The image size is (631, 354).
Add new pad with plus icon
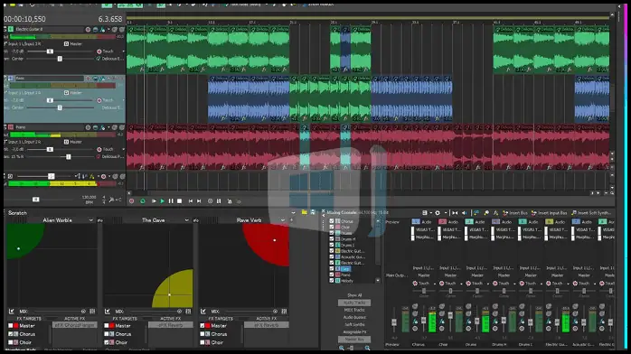click(x=292, y=220)
